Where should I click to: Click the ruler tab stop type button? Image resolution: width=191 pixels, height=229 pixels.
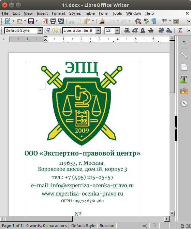point(4,39)
